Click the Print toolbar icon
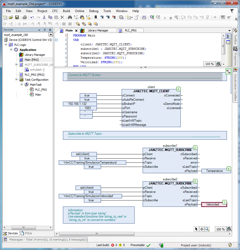The image size is (240, 250). pos(25,17)
